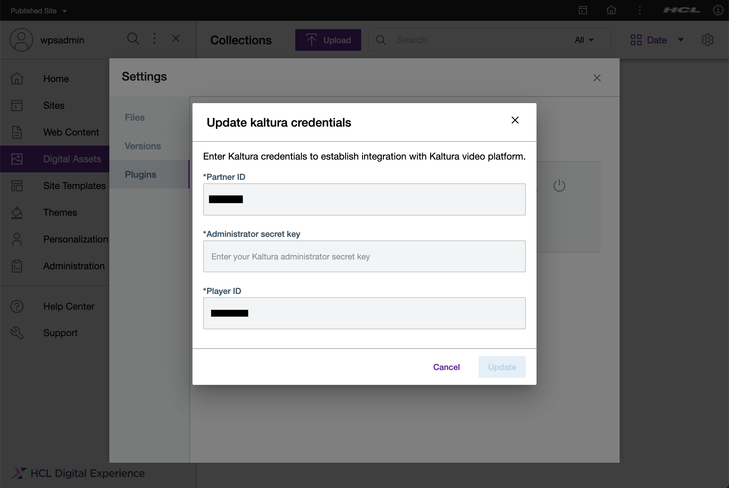Screen dimensions: 729x488
Task: Open the Digital Assets section
Action: pyautogui.click(x=72, y=159)
